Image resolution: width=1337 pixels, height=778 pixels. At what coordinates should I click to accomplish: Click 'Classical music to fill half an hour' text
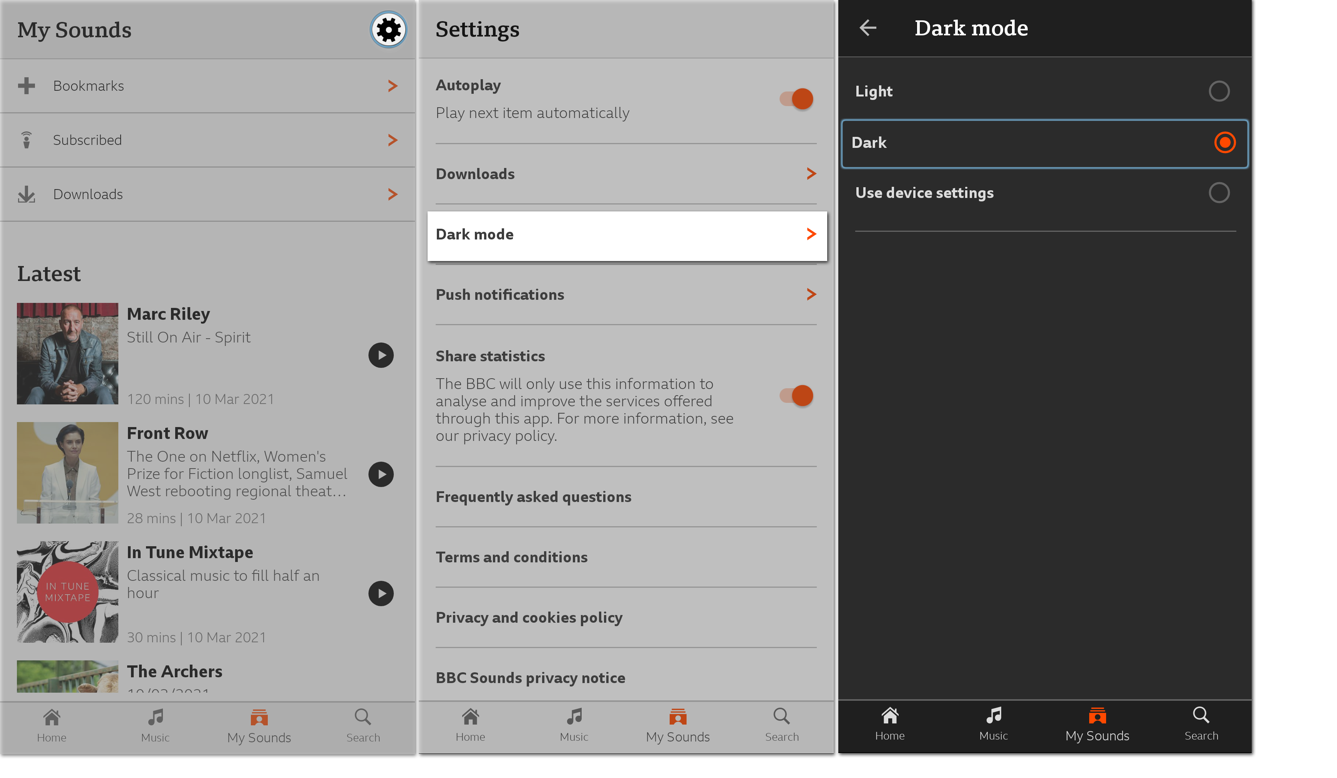[x=223, y=584]
